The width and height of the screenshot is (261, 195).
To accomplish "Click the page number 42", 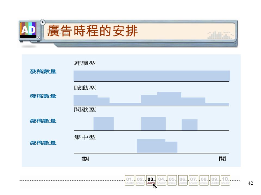I will [x=250, y=183].
